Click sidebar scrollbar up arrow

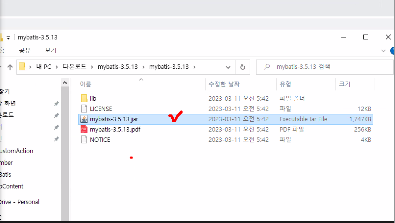(x=64, y=83)
